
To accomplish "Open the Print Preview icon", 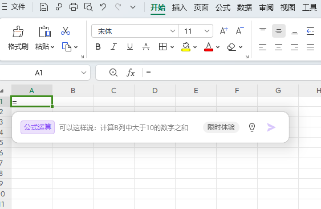I will tap(88, 7).
